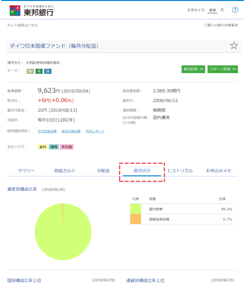
Task: Click the 20円 (2019/08/13) dividend value
Action: 57,110
